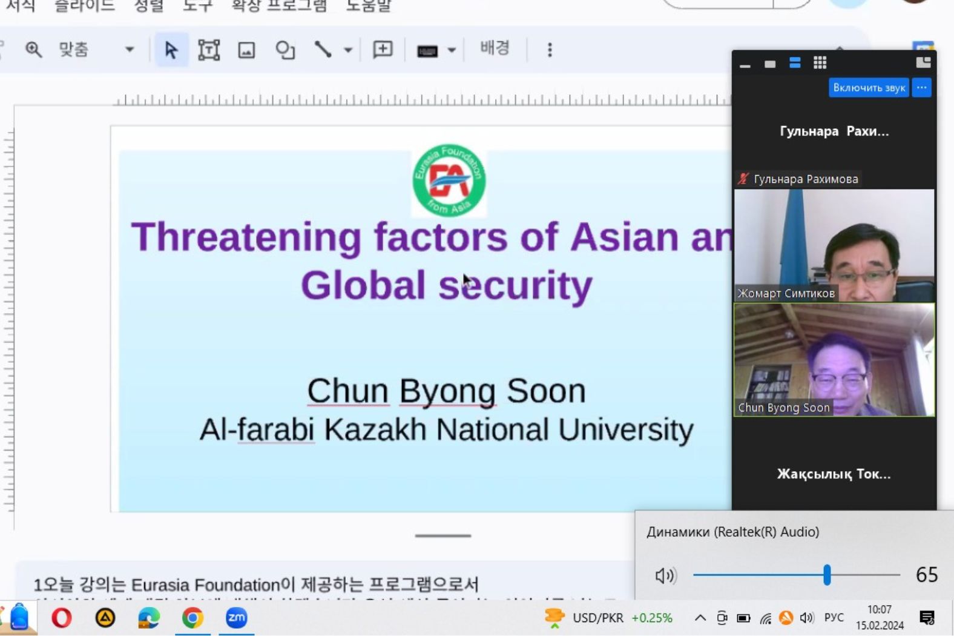Open the line type dropdown arrow
The image size is (954, 636).
click(348, 50)
